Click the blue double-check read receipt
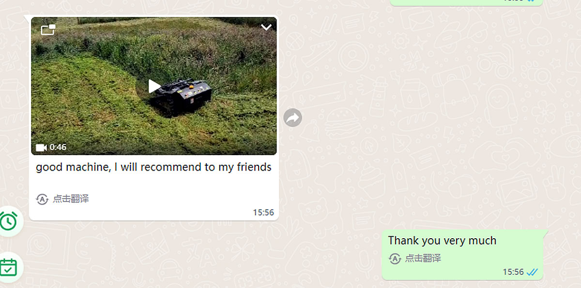 (x=532, y=272)
